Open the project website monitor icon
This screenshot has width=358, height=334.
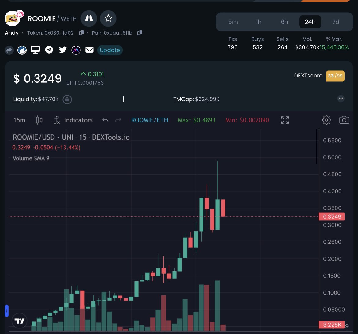(x=35, y=50)
